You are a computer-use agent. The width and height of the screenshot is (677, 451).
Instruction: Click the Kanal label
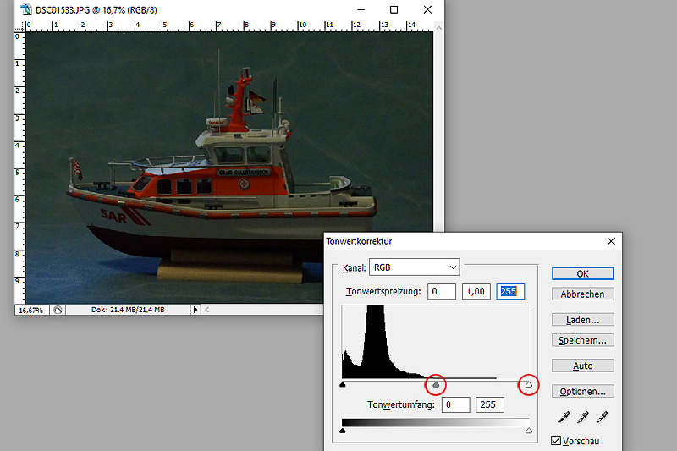pos(354,268)
